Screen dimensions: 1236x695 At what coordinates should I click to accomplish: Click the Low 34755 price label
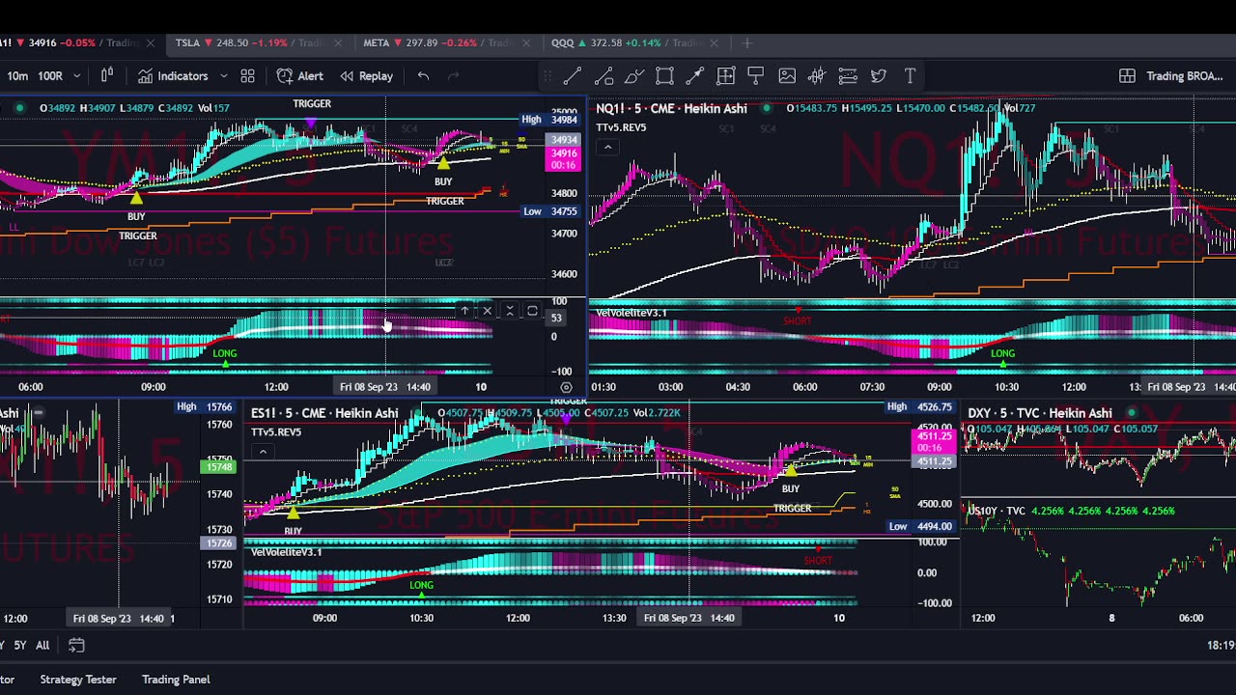tap(549, 211)
